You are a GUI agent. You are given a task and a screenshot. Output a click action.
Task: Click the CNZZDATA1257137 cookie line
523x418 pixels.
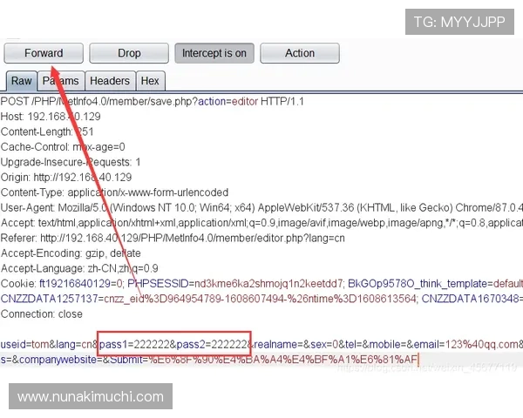point(209,299)
